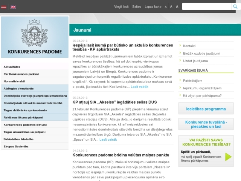Open Uzdot jautājumu link
Viewport: 241px width, 181px height.
195,61
